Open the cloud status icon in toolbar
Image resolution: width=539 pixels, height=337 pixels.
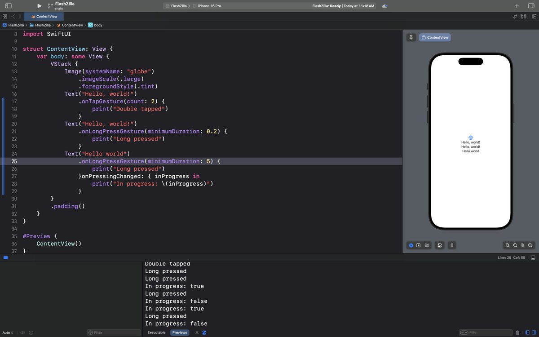[384, 6]
